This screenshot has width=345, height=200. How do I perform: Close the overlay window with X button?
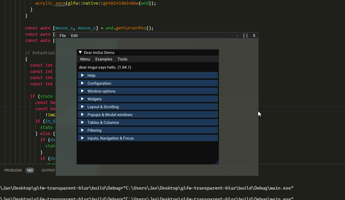[254, 36]
